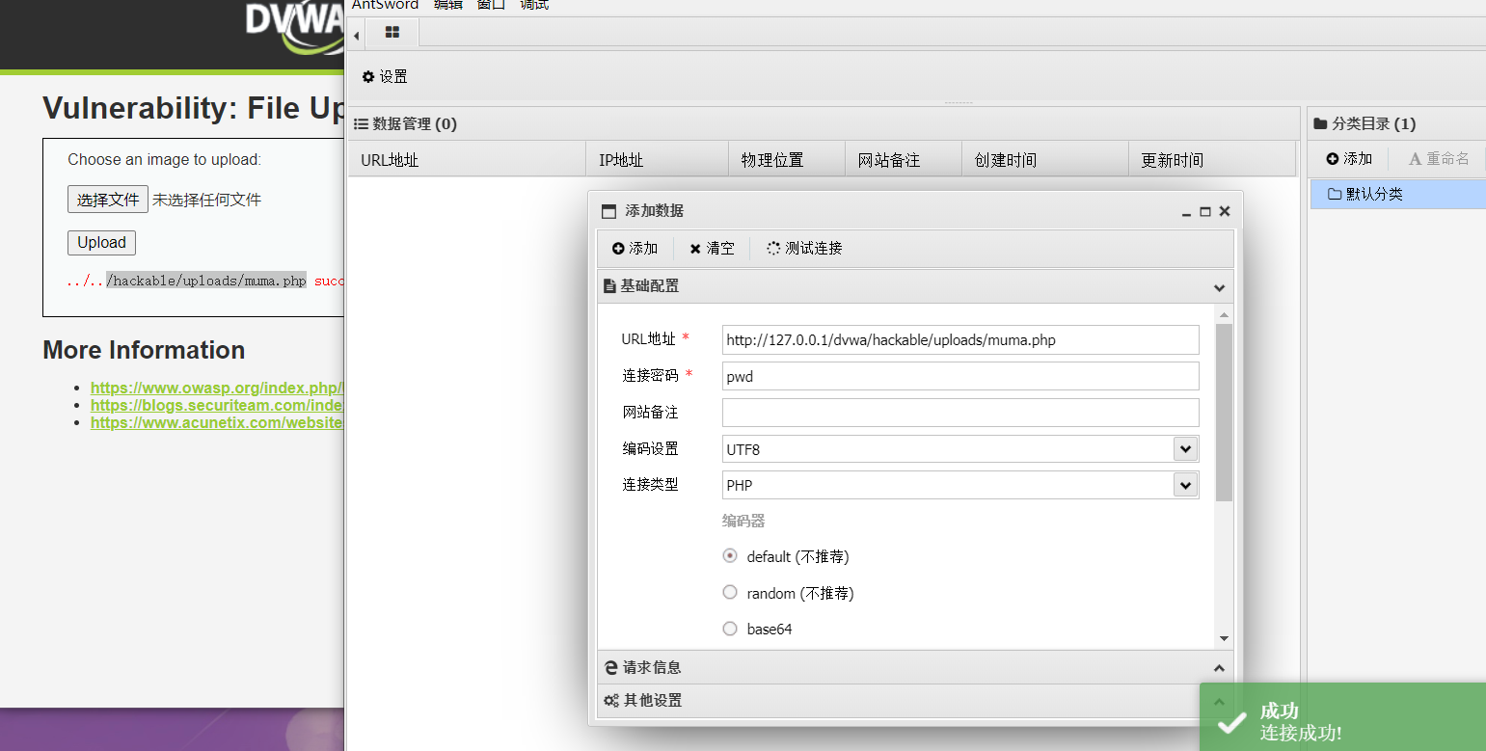Click the 重命名 rename button
This screenshot has width=1486, height=751.
tap(1439, 158)
